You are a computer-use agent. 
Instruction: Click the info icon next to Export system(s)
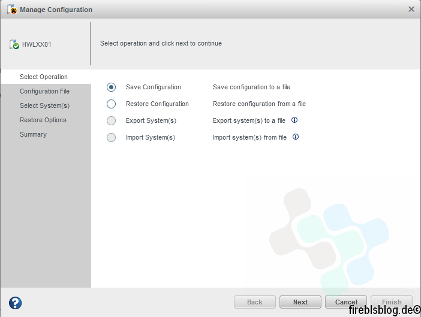tap(294, 120)
